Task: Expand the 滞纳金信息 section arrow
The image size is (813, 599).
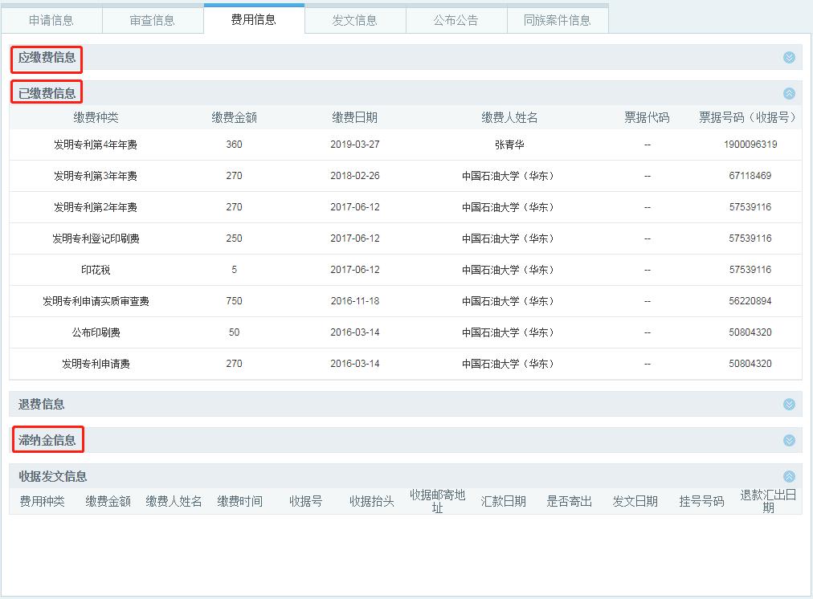Action: [x=789, y=441]
